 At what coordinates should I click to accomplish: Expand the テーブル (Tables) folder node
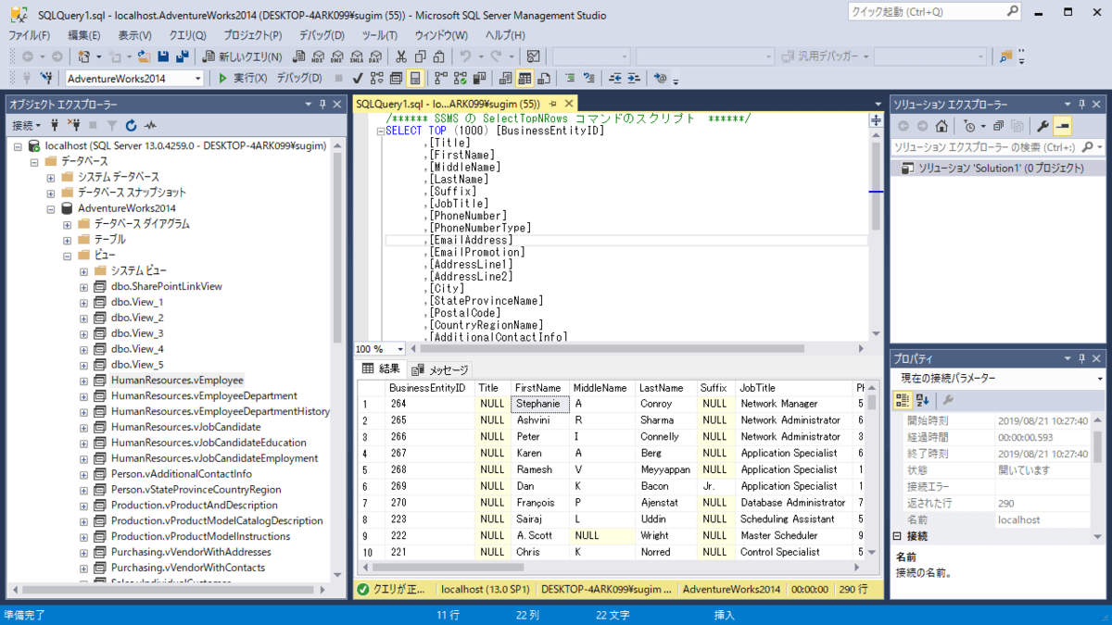[68, 240]
